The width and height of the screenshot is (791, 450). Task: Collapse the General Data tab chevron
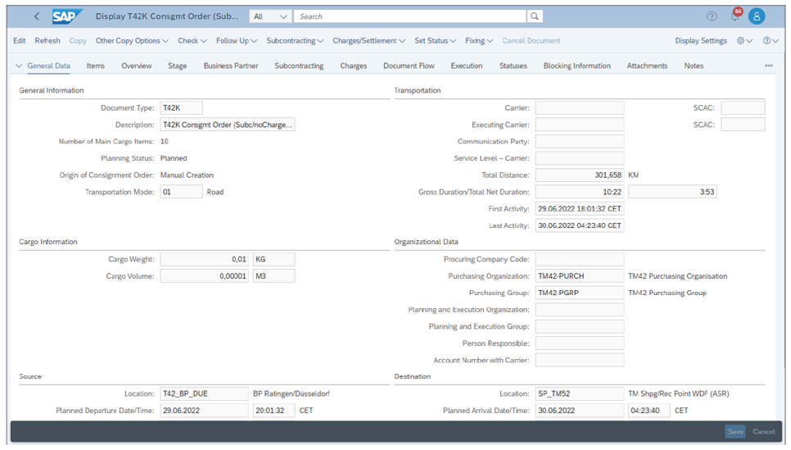[20, 66]
